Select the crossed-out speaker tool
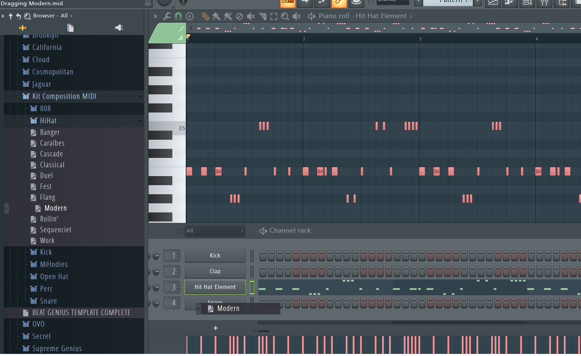Image resolution: width=581 pixels, height=356 pixels. click(251, 16)
